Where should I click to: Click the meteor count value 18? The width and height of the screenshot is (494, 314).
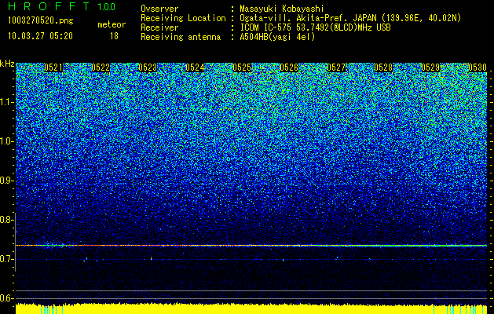click(114, 36)
